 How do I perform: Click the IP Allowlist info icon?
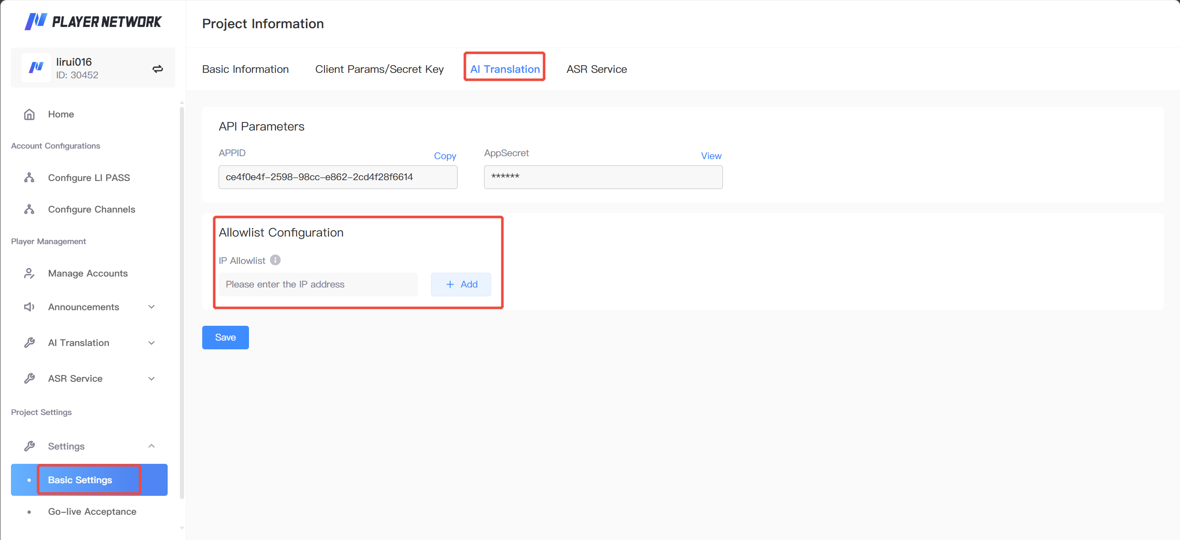click(x=275, y=260)
